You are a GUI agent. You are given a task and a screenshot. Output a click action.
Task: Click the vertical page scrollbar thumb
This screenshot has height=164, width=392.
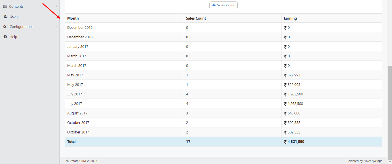(390, 112)
